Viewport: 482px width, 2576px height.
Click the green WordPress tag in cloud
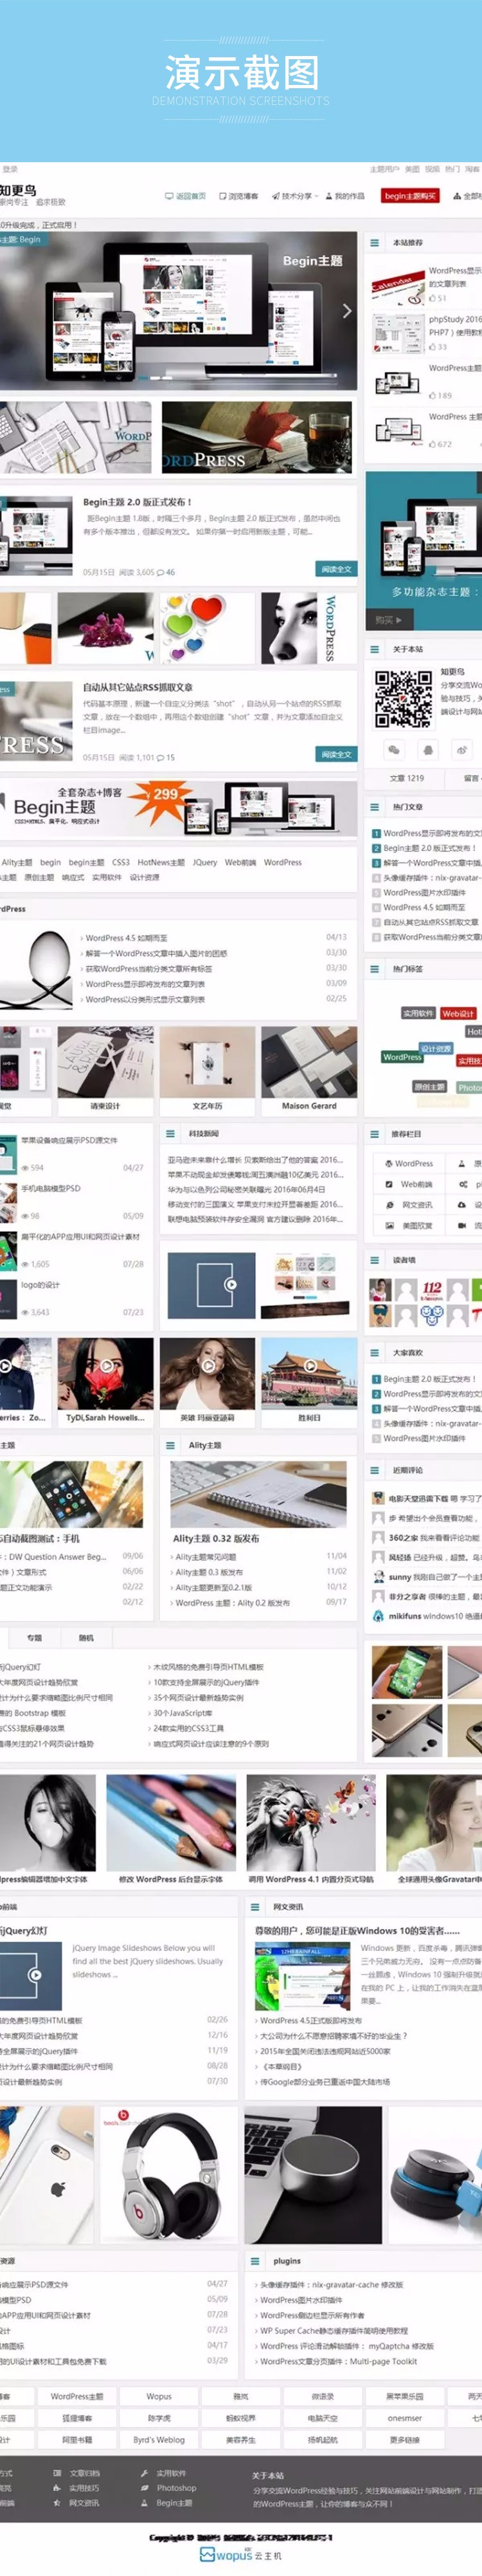click(x=402, y=1057)
